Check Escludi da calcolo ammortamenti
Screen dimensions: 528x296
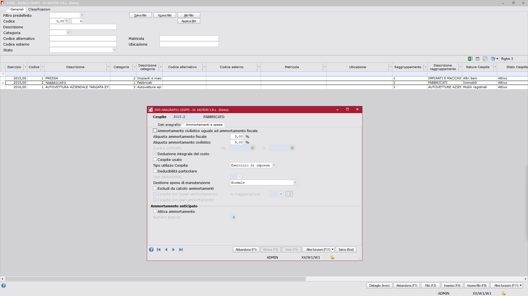tap(155, 188)
